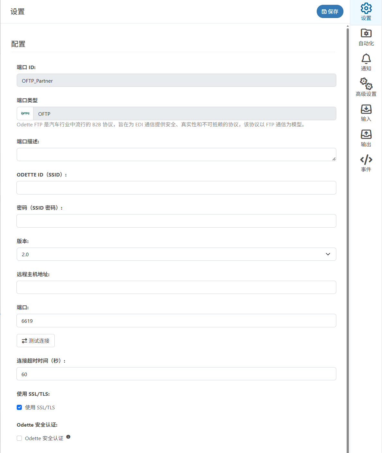Click the OFTP2 logo icon in 端口类型

(25, 113)
